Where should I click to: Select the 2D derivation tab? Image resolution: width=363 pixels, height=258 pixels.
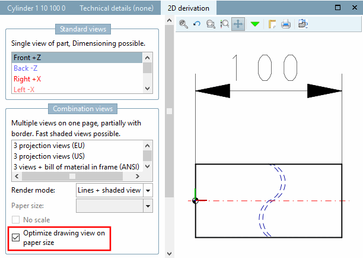189,8
